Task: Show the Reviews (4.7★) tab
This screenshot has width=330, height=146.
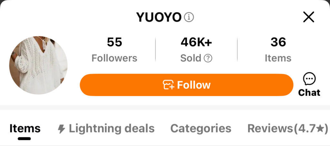Action: (x=287, y=129)
